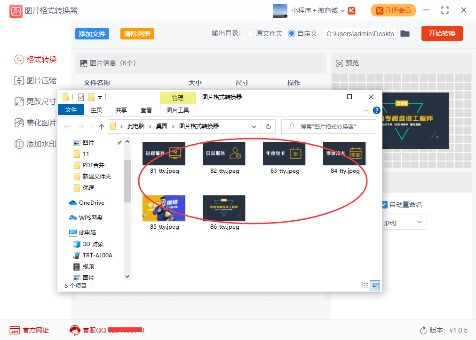Select the 85_tty.jpeg thumbnail
Screen dimensions: 476x340
pos(164,207)
